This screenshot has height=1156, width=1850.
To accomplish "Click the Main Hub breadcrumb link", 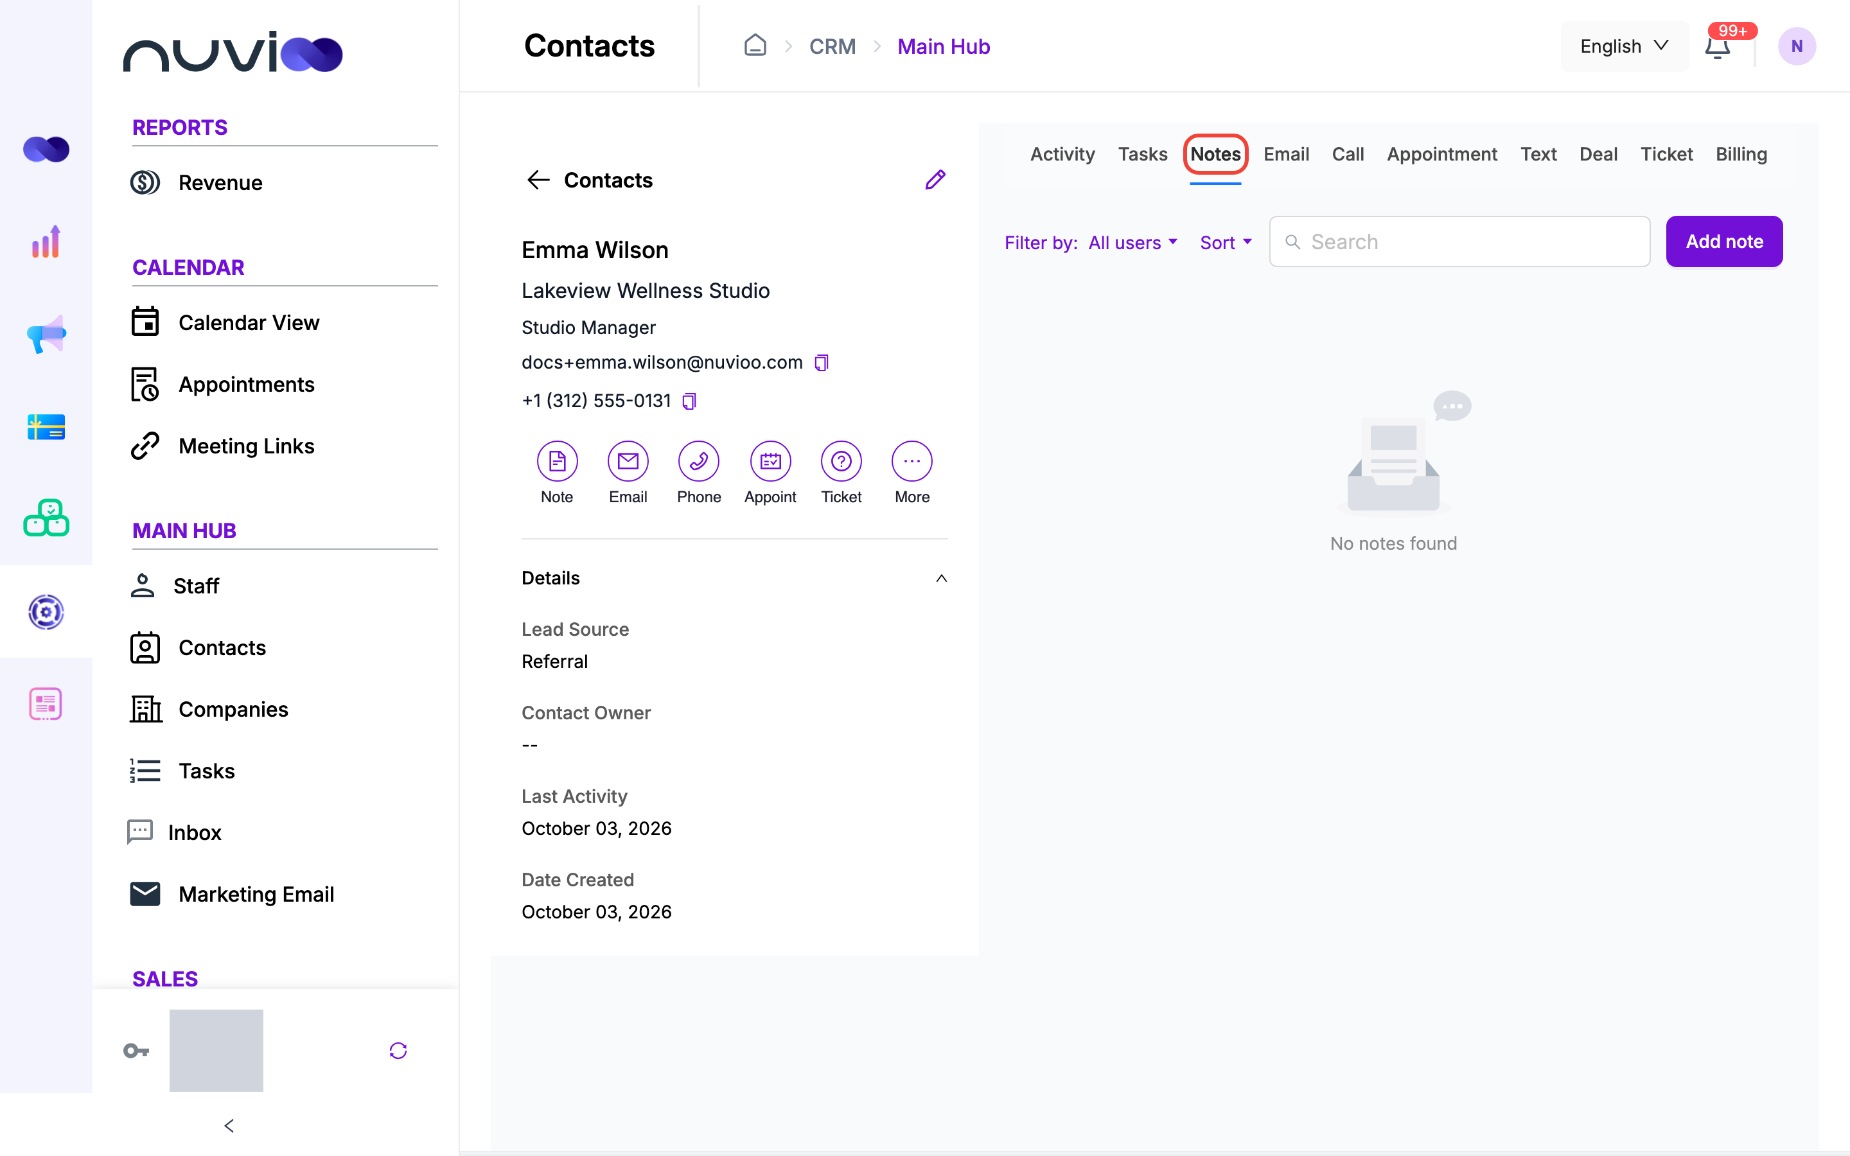I will (944, 47).
